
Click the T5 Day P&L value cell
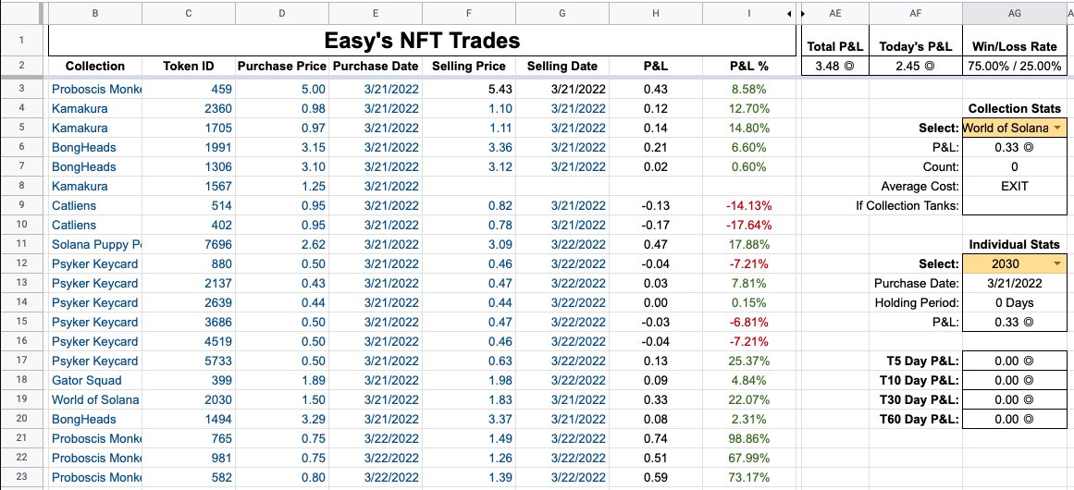(1015, 361)
